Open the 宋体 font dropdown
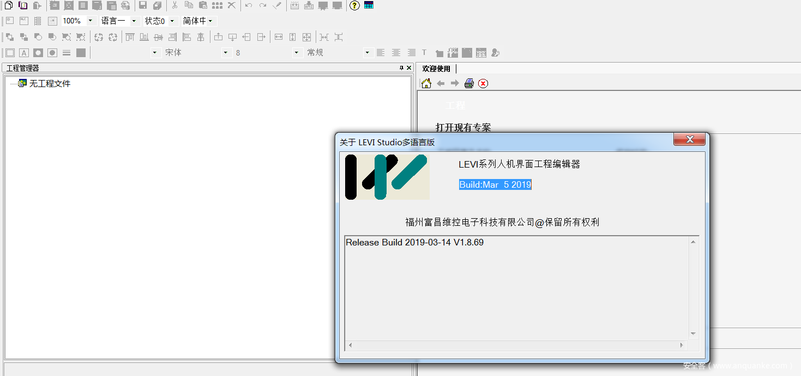 [226, 53]
